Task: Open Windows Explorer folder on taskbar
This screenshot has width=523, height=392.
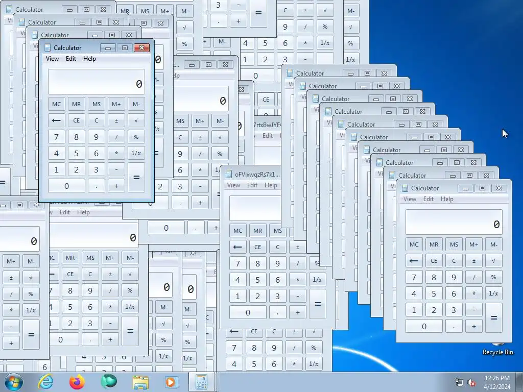Action: [140, 382]
